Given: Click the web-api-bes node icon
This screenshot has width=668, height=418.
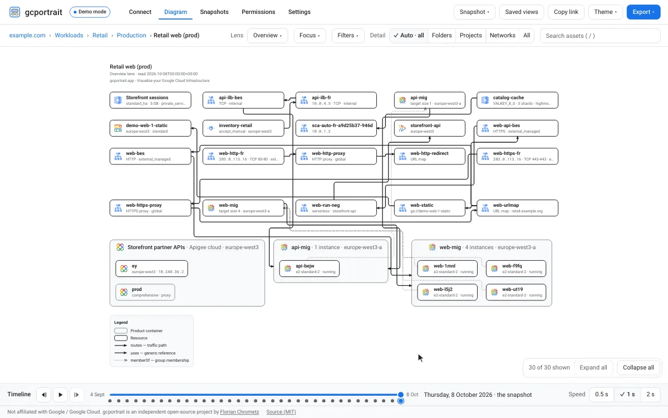Looking at the screenshot, I should pyautogui.click(x=485, y=128).
